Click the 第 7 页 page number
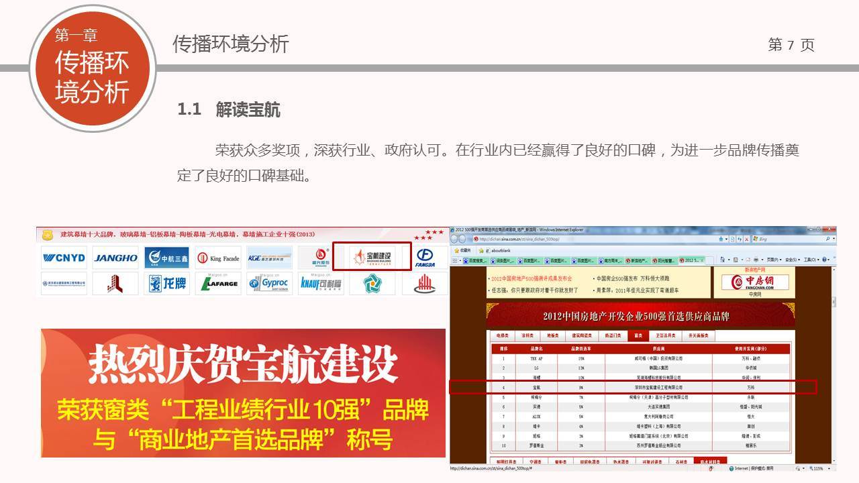This screenshot has width=859, height=483. pyautogui.click(x=791, y=45)
